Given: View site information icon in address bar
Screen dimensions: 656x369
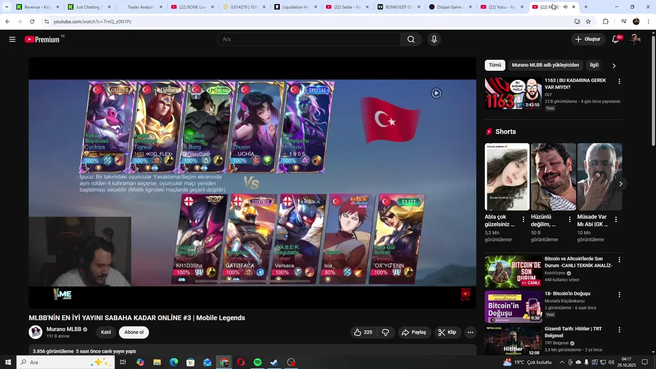Looking at the screenshot, I should 46,22.
